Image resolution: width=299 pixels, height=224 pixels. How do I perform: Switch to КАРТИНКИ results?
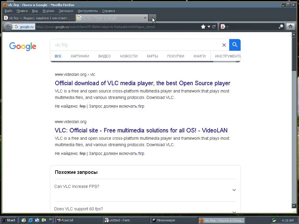click(x=80, y=56)
